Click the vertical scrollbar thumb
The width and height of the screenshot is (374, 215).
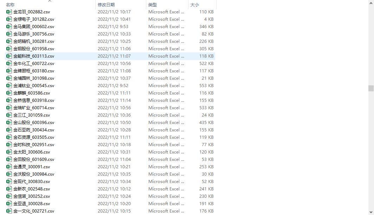[371, 88]
